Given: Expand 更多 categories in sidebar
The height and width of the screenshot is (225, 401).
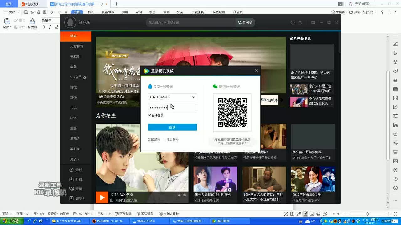Looking at the screenshot, I should (x=75, y=159).
